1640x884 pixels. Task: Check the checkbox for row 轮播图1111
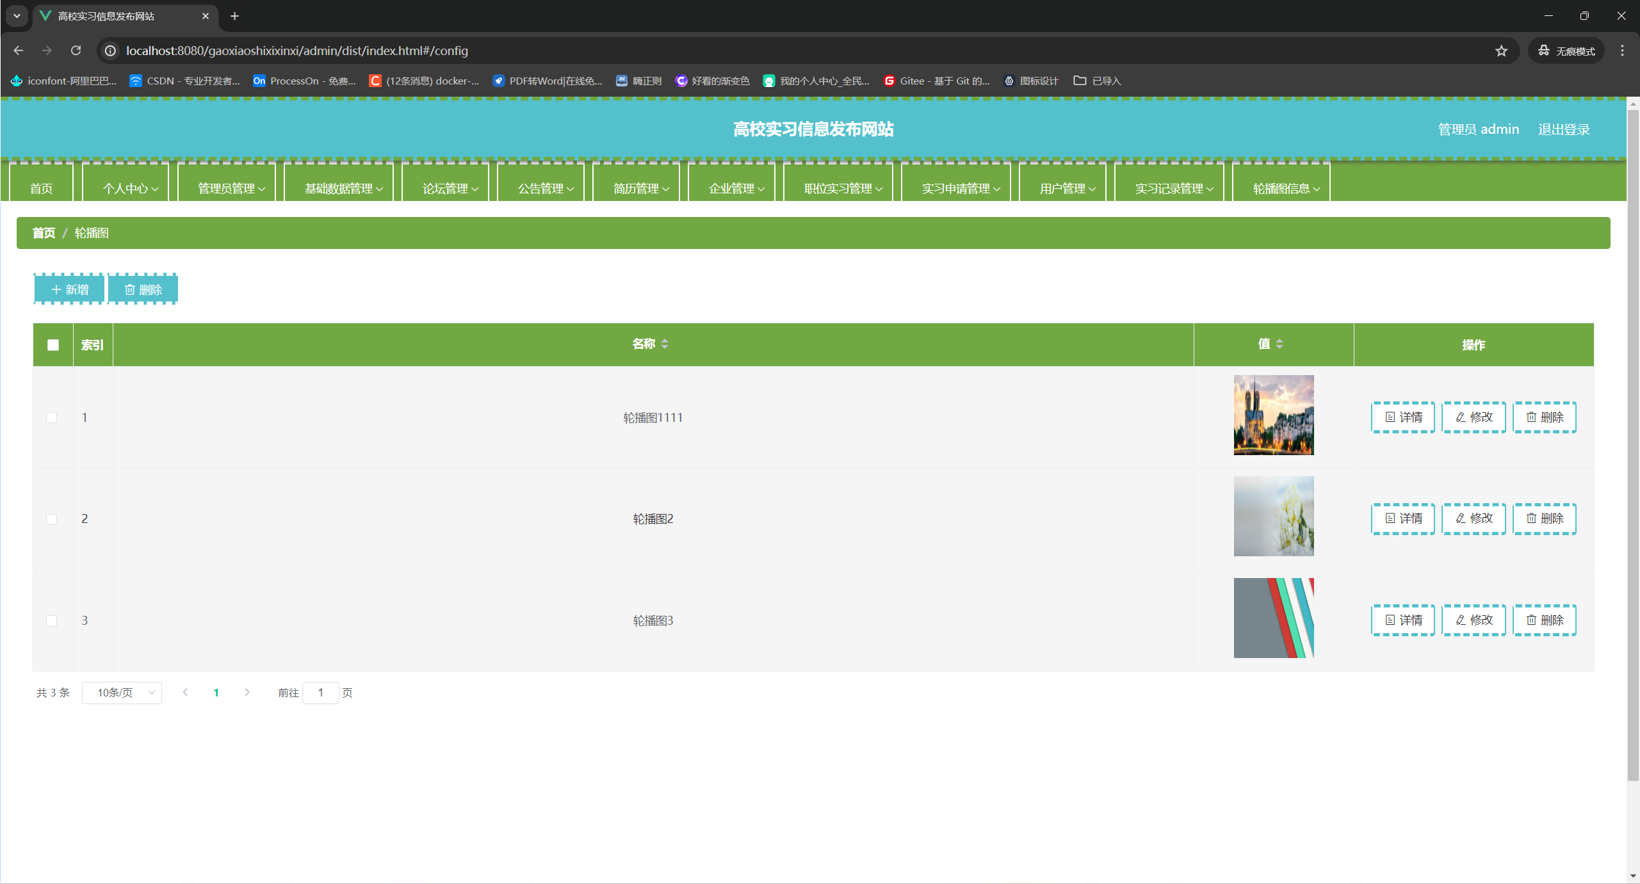[52, 418]
